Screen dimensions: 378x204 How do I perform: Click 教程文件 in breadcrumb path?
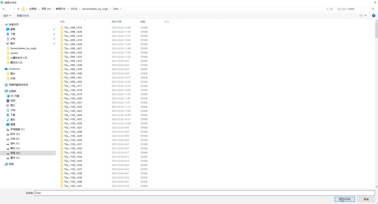click(61, 9)
